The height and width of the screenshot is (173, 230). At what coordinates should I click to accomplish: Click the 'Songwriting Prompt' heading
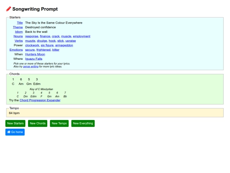pyautogui.click(x=35, y=9)
